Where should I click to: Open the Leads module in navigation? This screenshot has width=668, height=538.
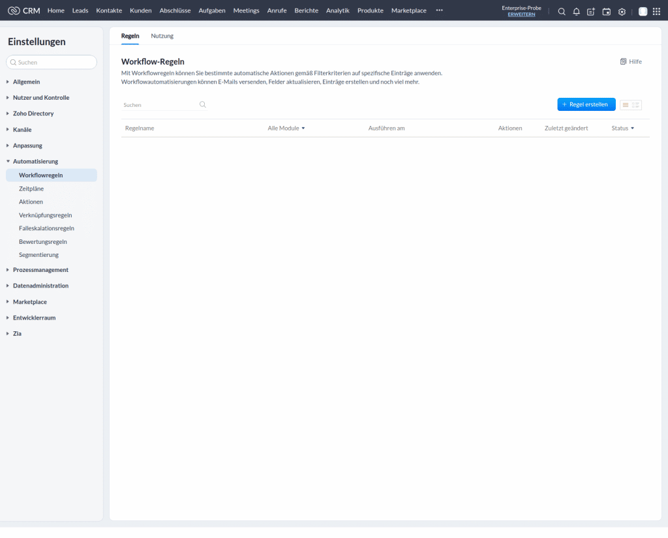(x=80, y=10)
